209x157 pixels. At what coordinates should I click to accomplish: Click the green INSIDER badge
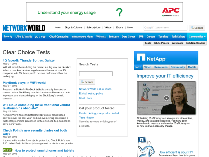pyautogui.click(x=7, y=150)
